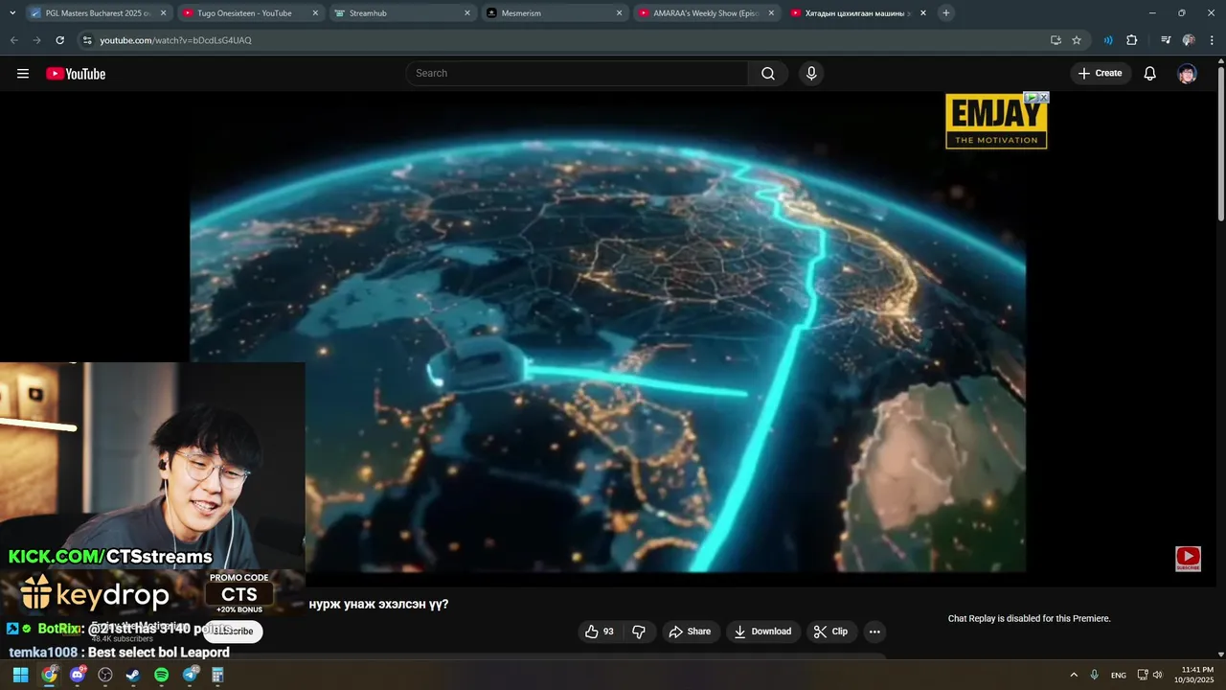Download the video
The image size is (1226, 690).
(762, 632)
